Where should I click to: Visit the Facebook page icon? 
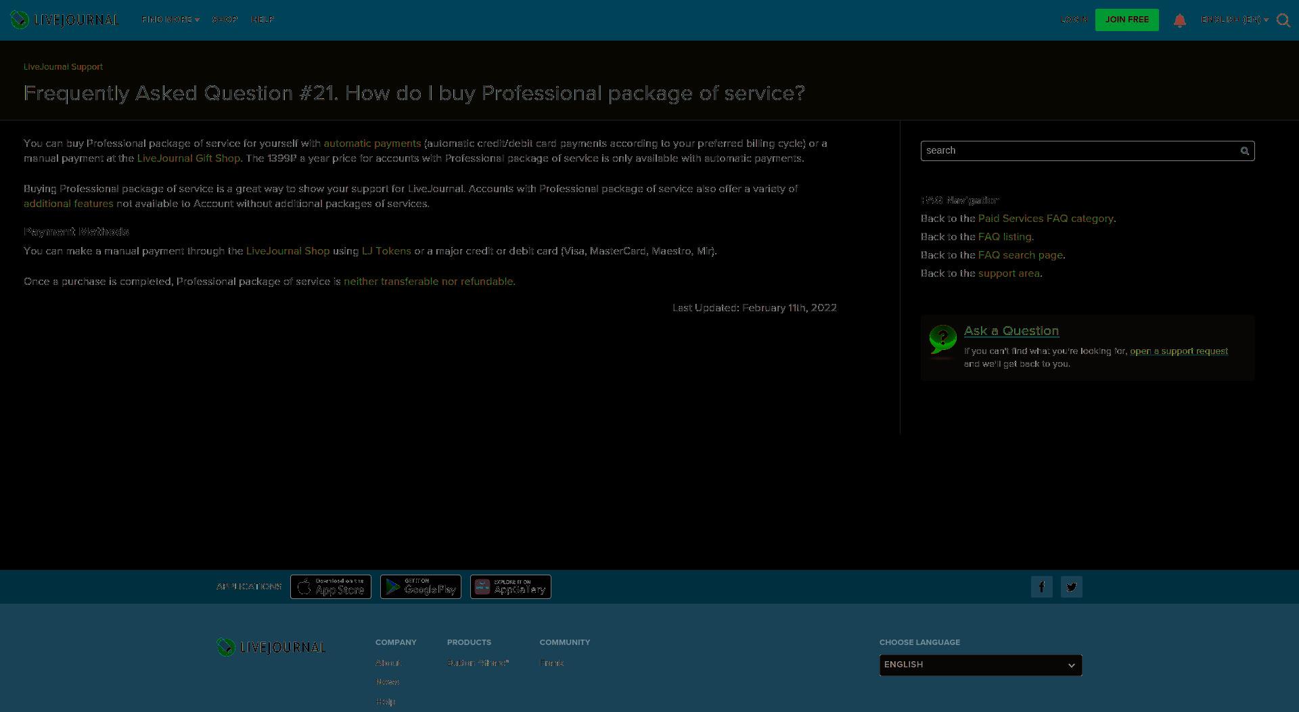point(1042,587)
